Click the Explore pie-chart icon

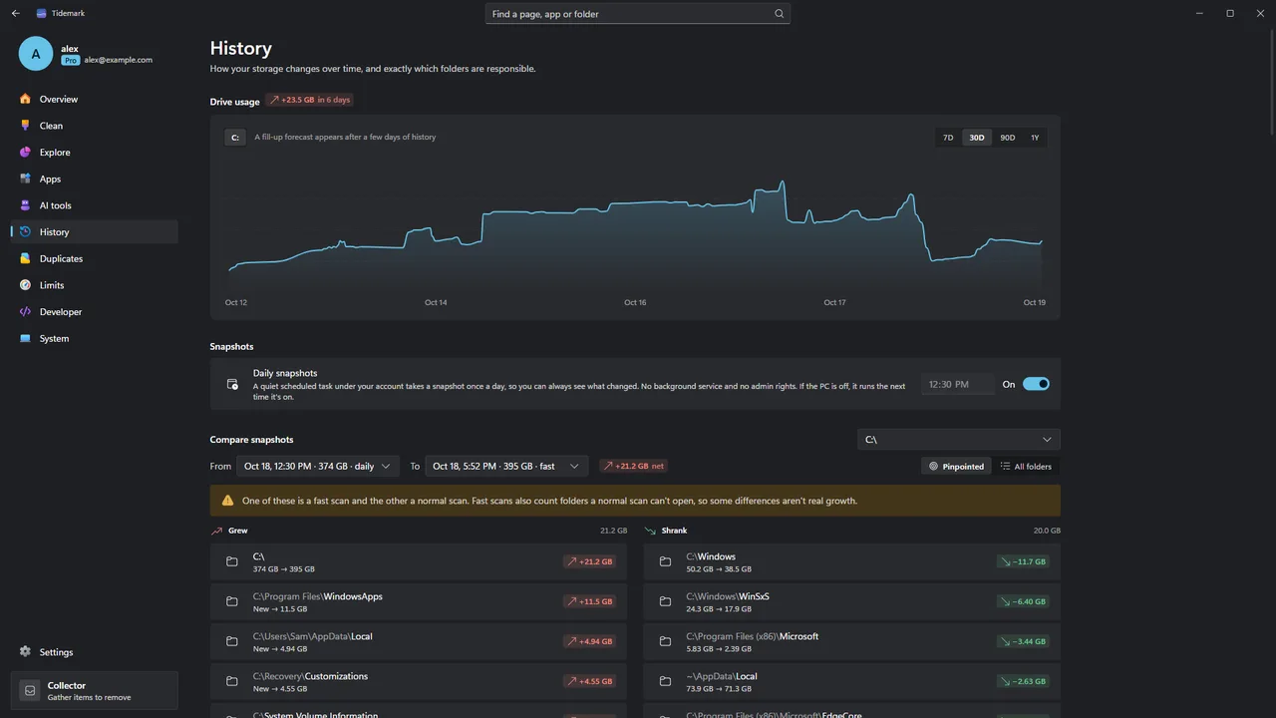pyautogui.click(x=26, y=153)
